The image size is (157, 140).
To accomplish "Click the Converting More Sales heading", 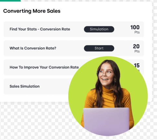I will 32,11.
